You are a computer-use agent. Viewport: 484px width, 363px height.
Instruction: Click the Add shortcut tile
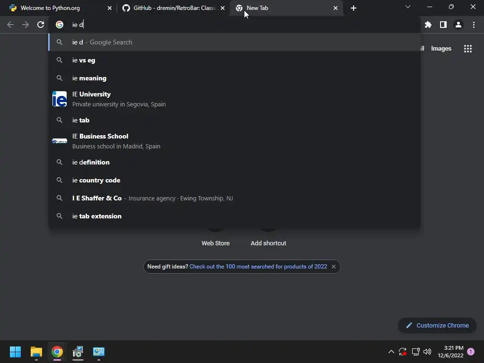pyautogui.click(x=268, y=243)
